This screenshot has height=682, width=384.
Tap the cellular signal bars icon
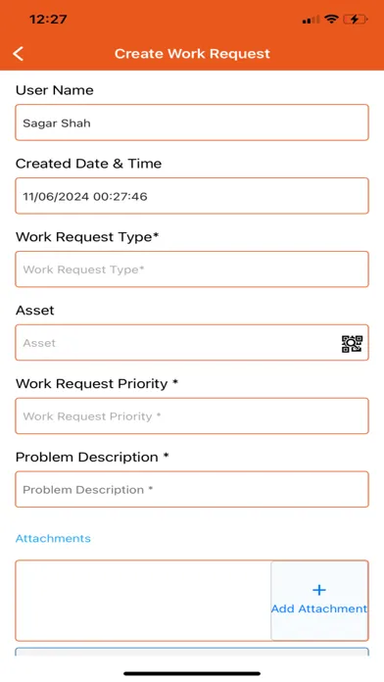point(311,20)
